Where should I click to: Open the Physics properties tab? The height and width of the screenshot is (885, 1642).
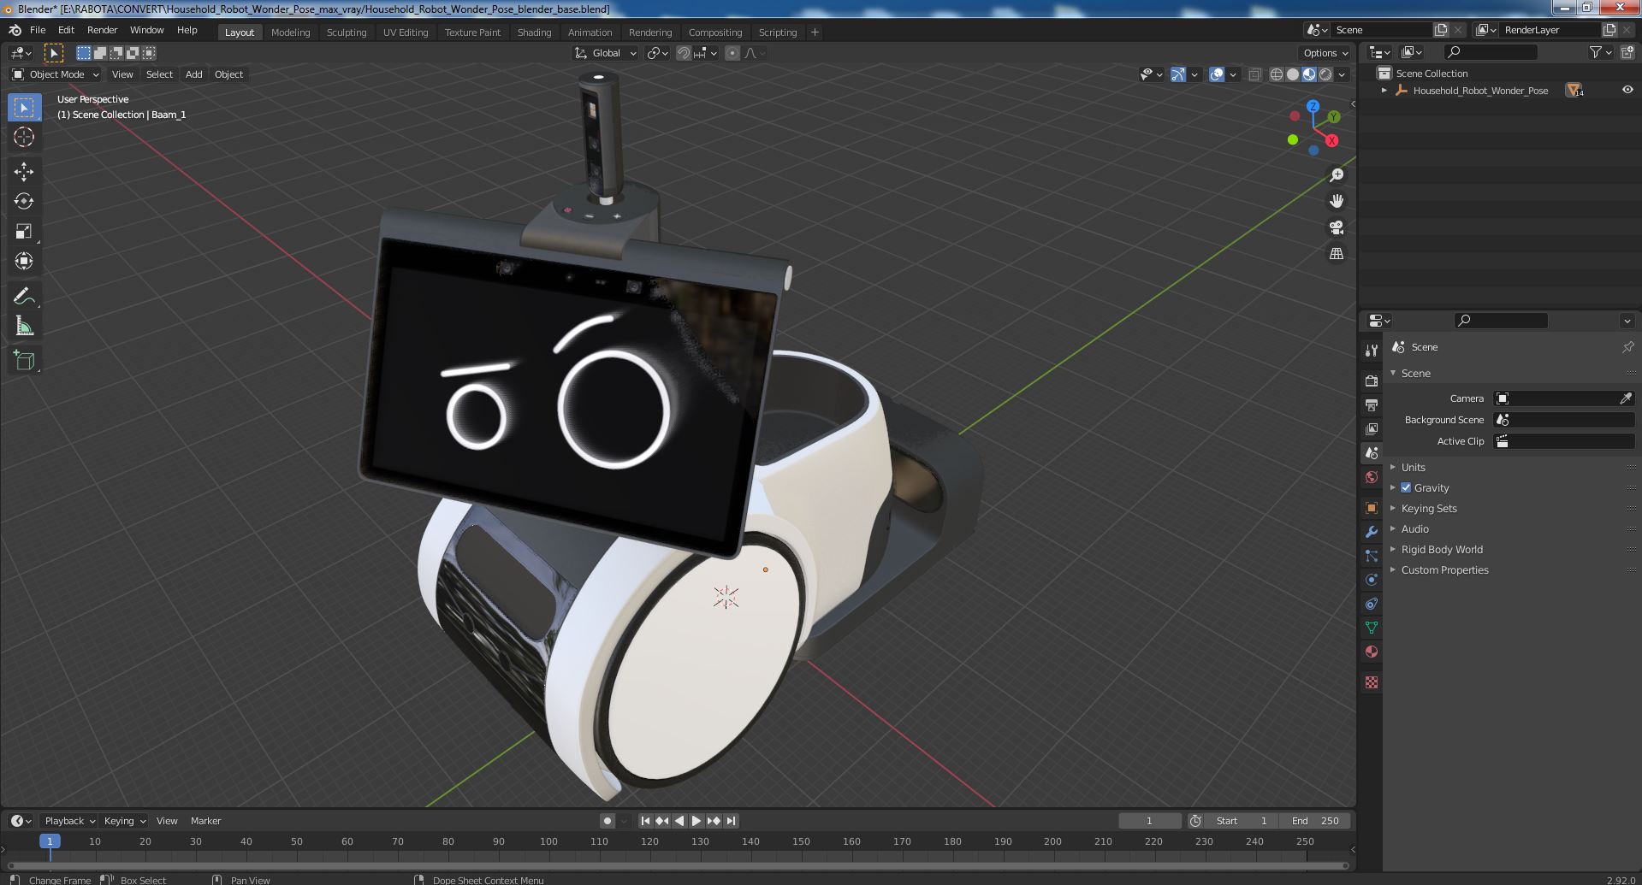[x=1372, y=580]
